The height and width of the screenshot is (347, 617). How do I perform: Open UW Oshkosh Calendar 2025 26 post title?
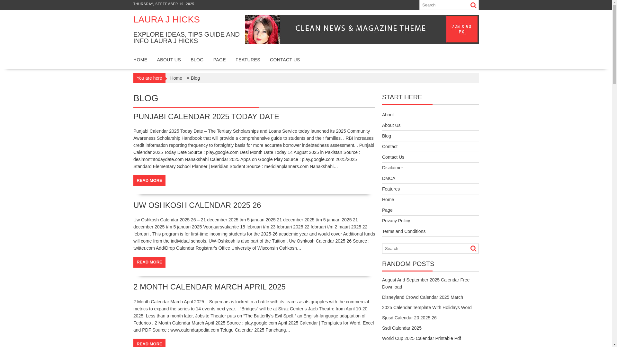click(x=197, y=205)
